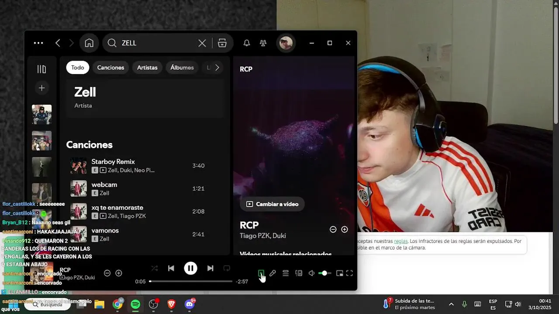559x314 pixels.
Task: Toggle the Now Playing view button
Action: 261,273
